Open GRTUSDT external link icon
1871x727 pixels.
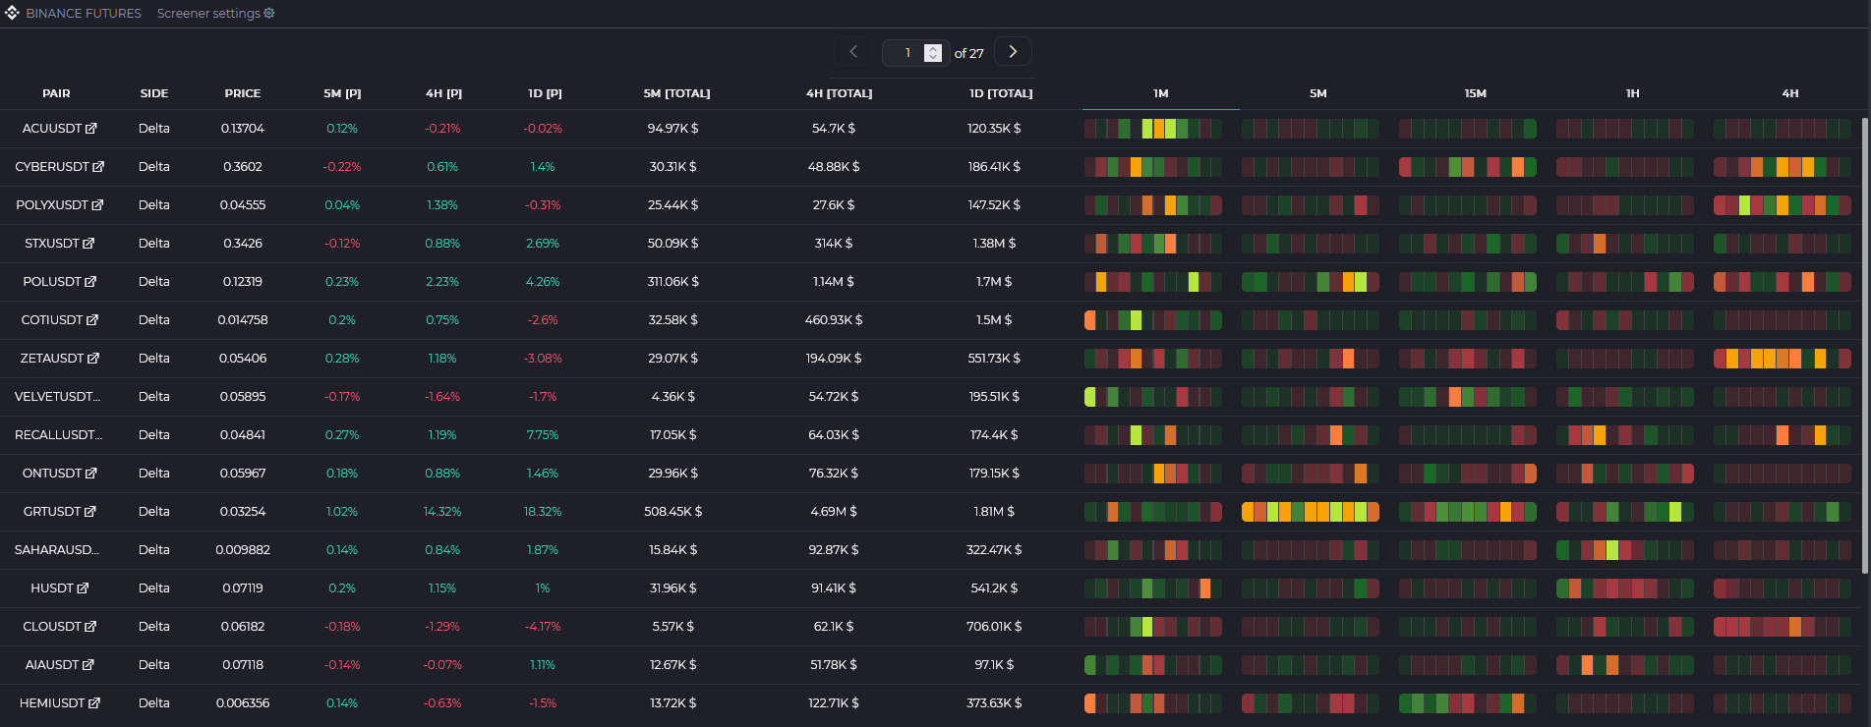[90, 512]
